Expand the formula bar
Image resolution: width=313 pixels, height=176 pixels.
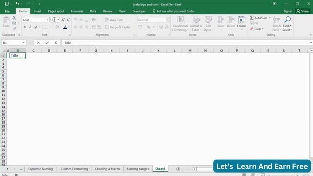[311, 43]
